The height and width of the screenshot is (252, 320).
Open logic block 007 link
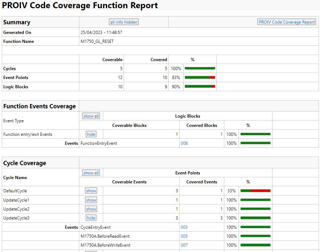184,245
